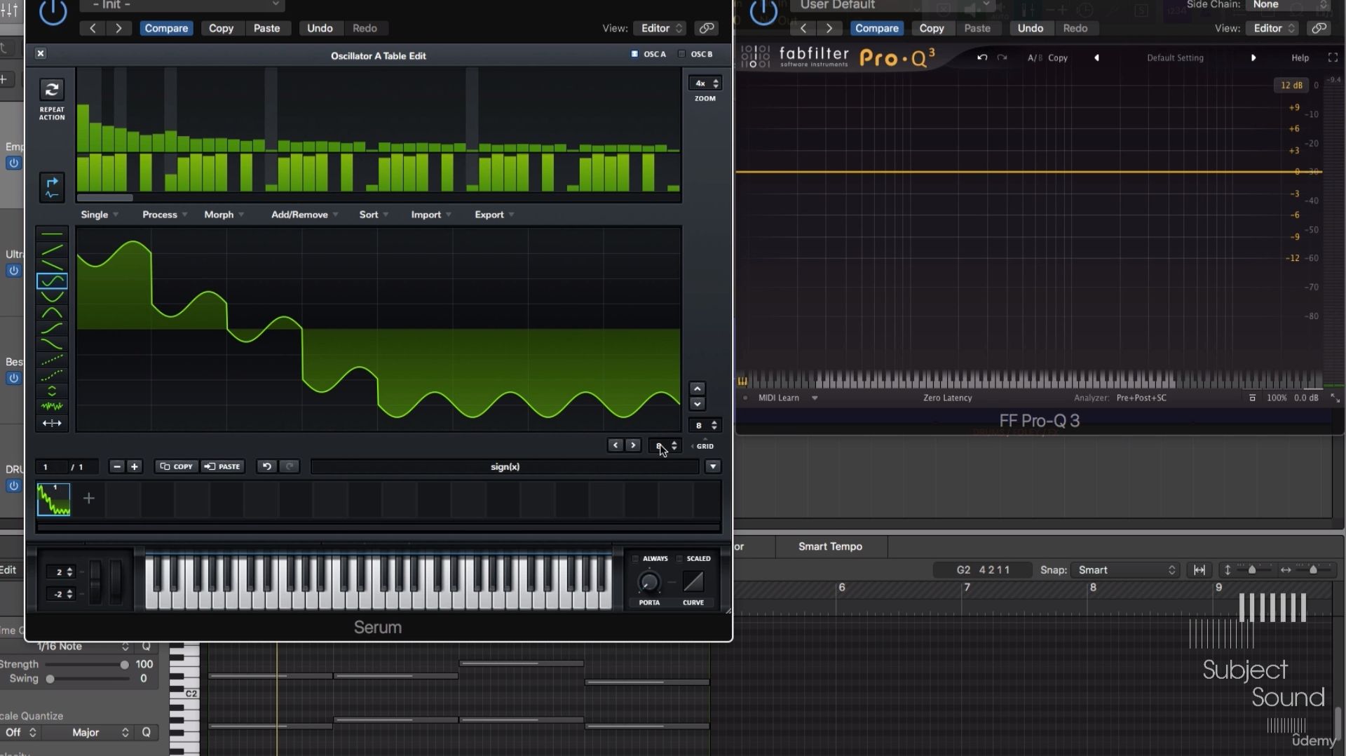Click the Compare button
This screenshot has height=756, width=1346.
click(x=166, y=28)
